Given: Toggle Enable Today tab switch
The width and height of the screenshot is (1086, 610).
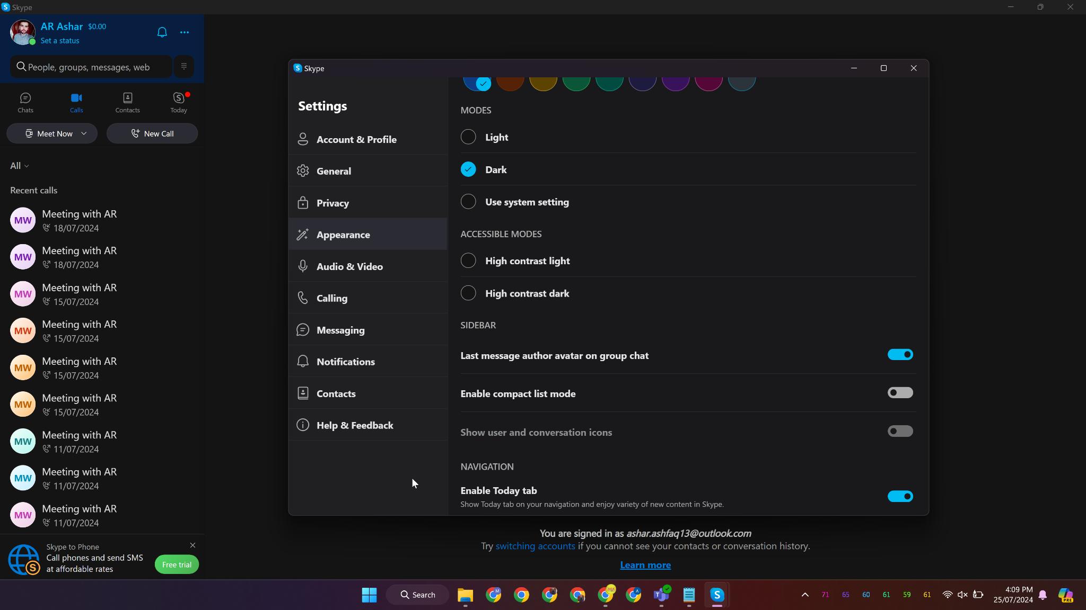Looking at the screenshot, I should point(900,497).
